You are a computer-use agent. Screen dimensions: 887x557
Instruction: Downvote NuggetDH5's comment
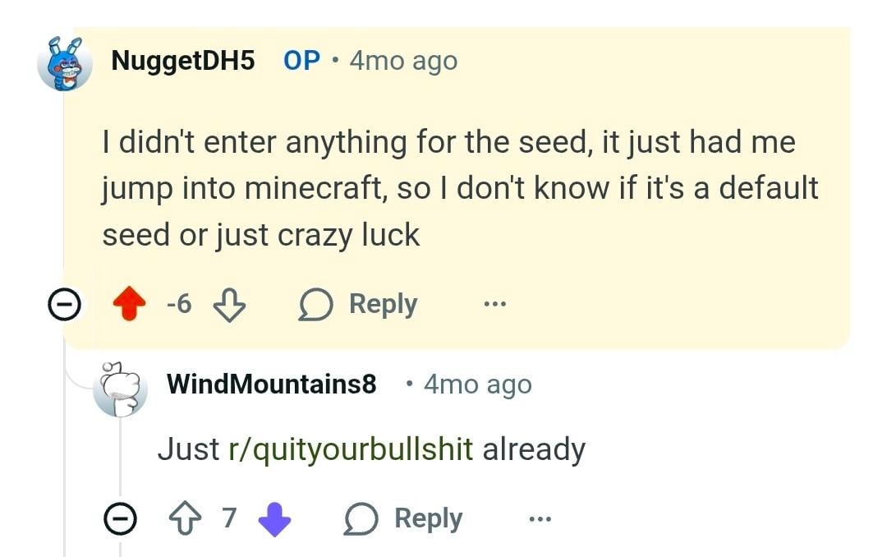pyautogui.click(x=229, y=305)
